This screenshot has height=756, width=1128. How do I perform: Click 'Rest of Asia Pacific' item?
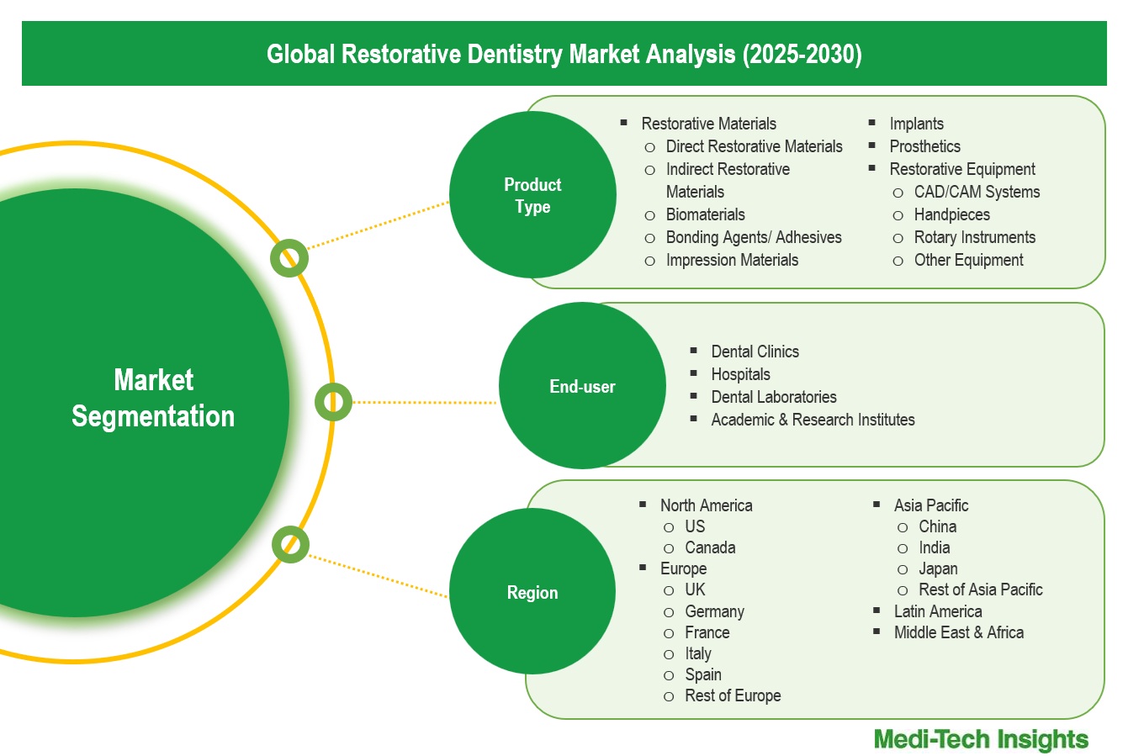coord(980,589)
